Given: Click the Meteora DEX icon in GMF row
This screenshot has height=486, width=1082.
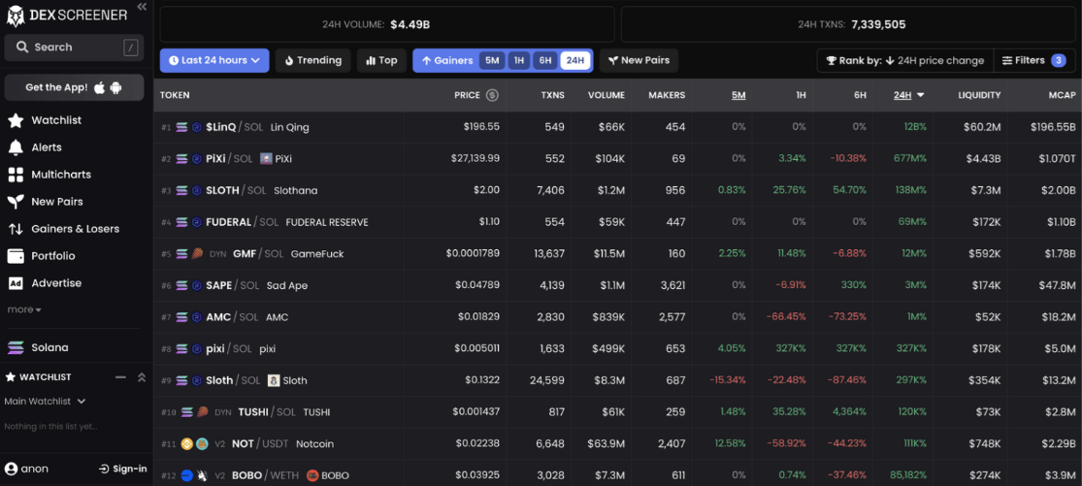Looking at the screenshot, I should [x=197, y=254].
